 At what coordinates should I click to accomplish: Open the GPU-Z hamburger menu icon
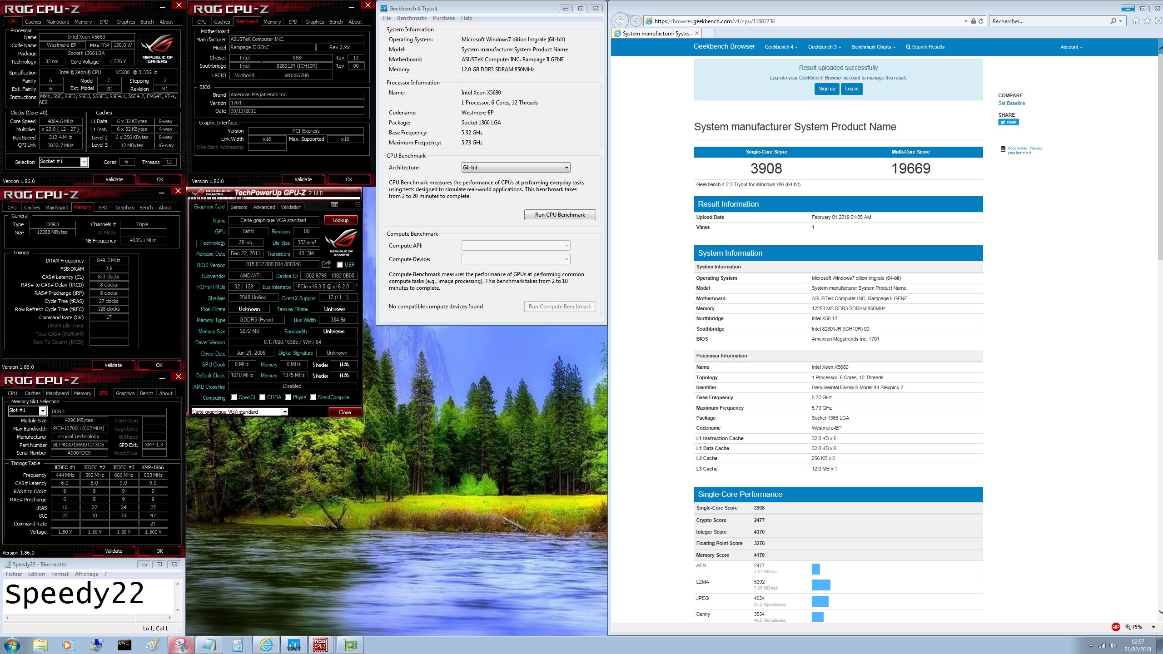coord(358,204)
